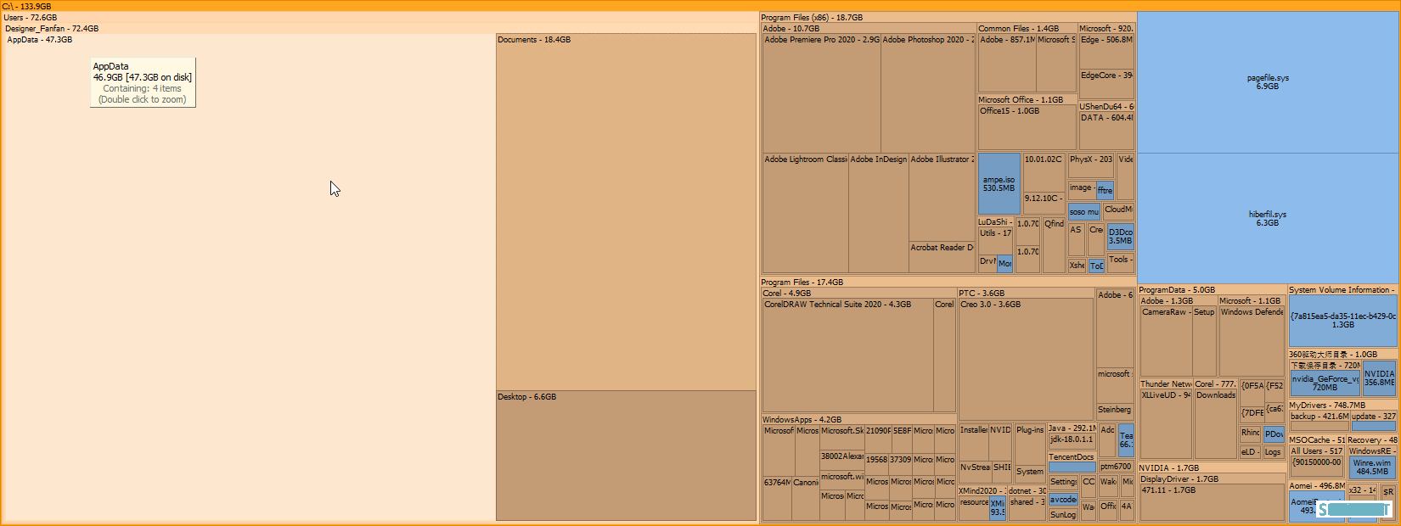Image resolution: width=1401 pixels, height=526 pixels.
Task: Select the DATA - 604.4 block
Action: coord(1106,131)
